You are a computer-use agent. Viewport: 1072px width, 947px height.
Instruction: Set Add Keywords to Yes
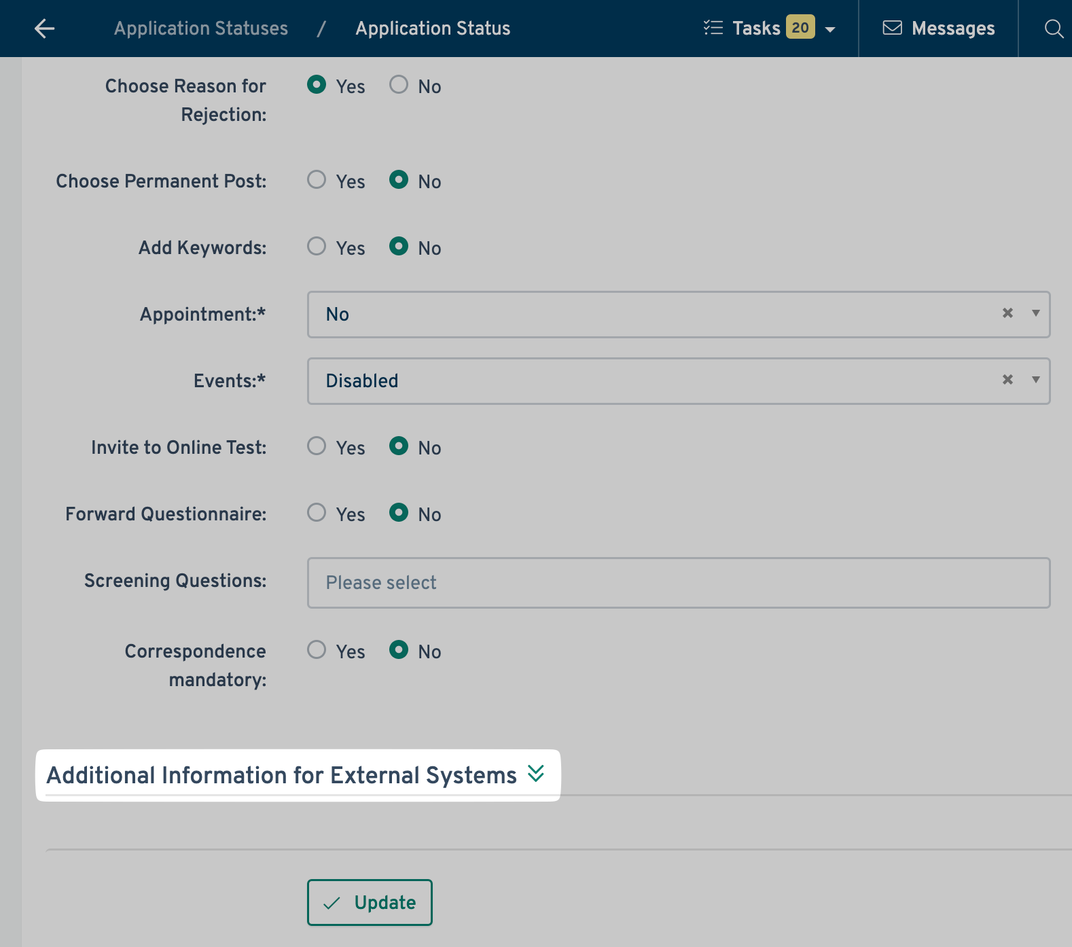317,247
